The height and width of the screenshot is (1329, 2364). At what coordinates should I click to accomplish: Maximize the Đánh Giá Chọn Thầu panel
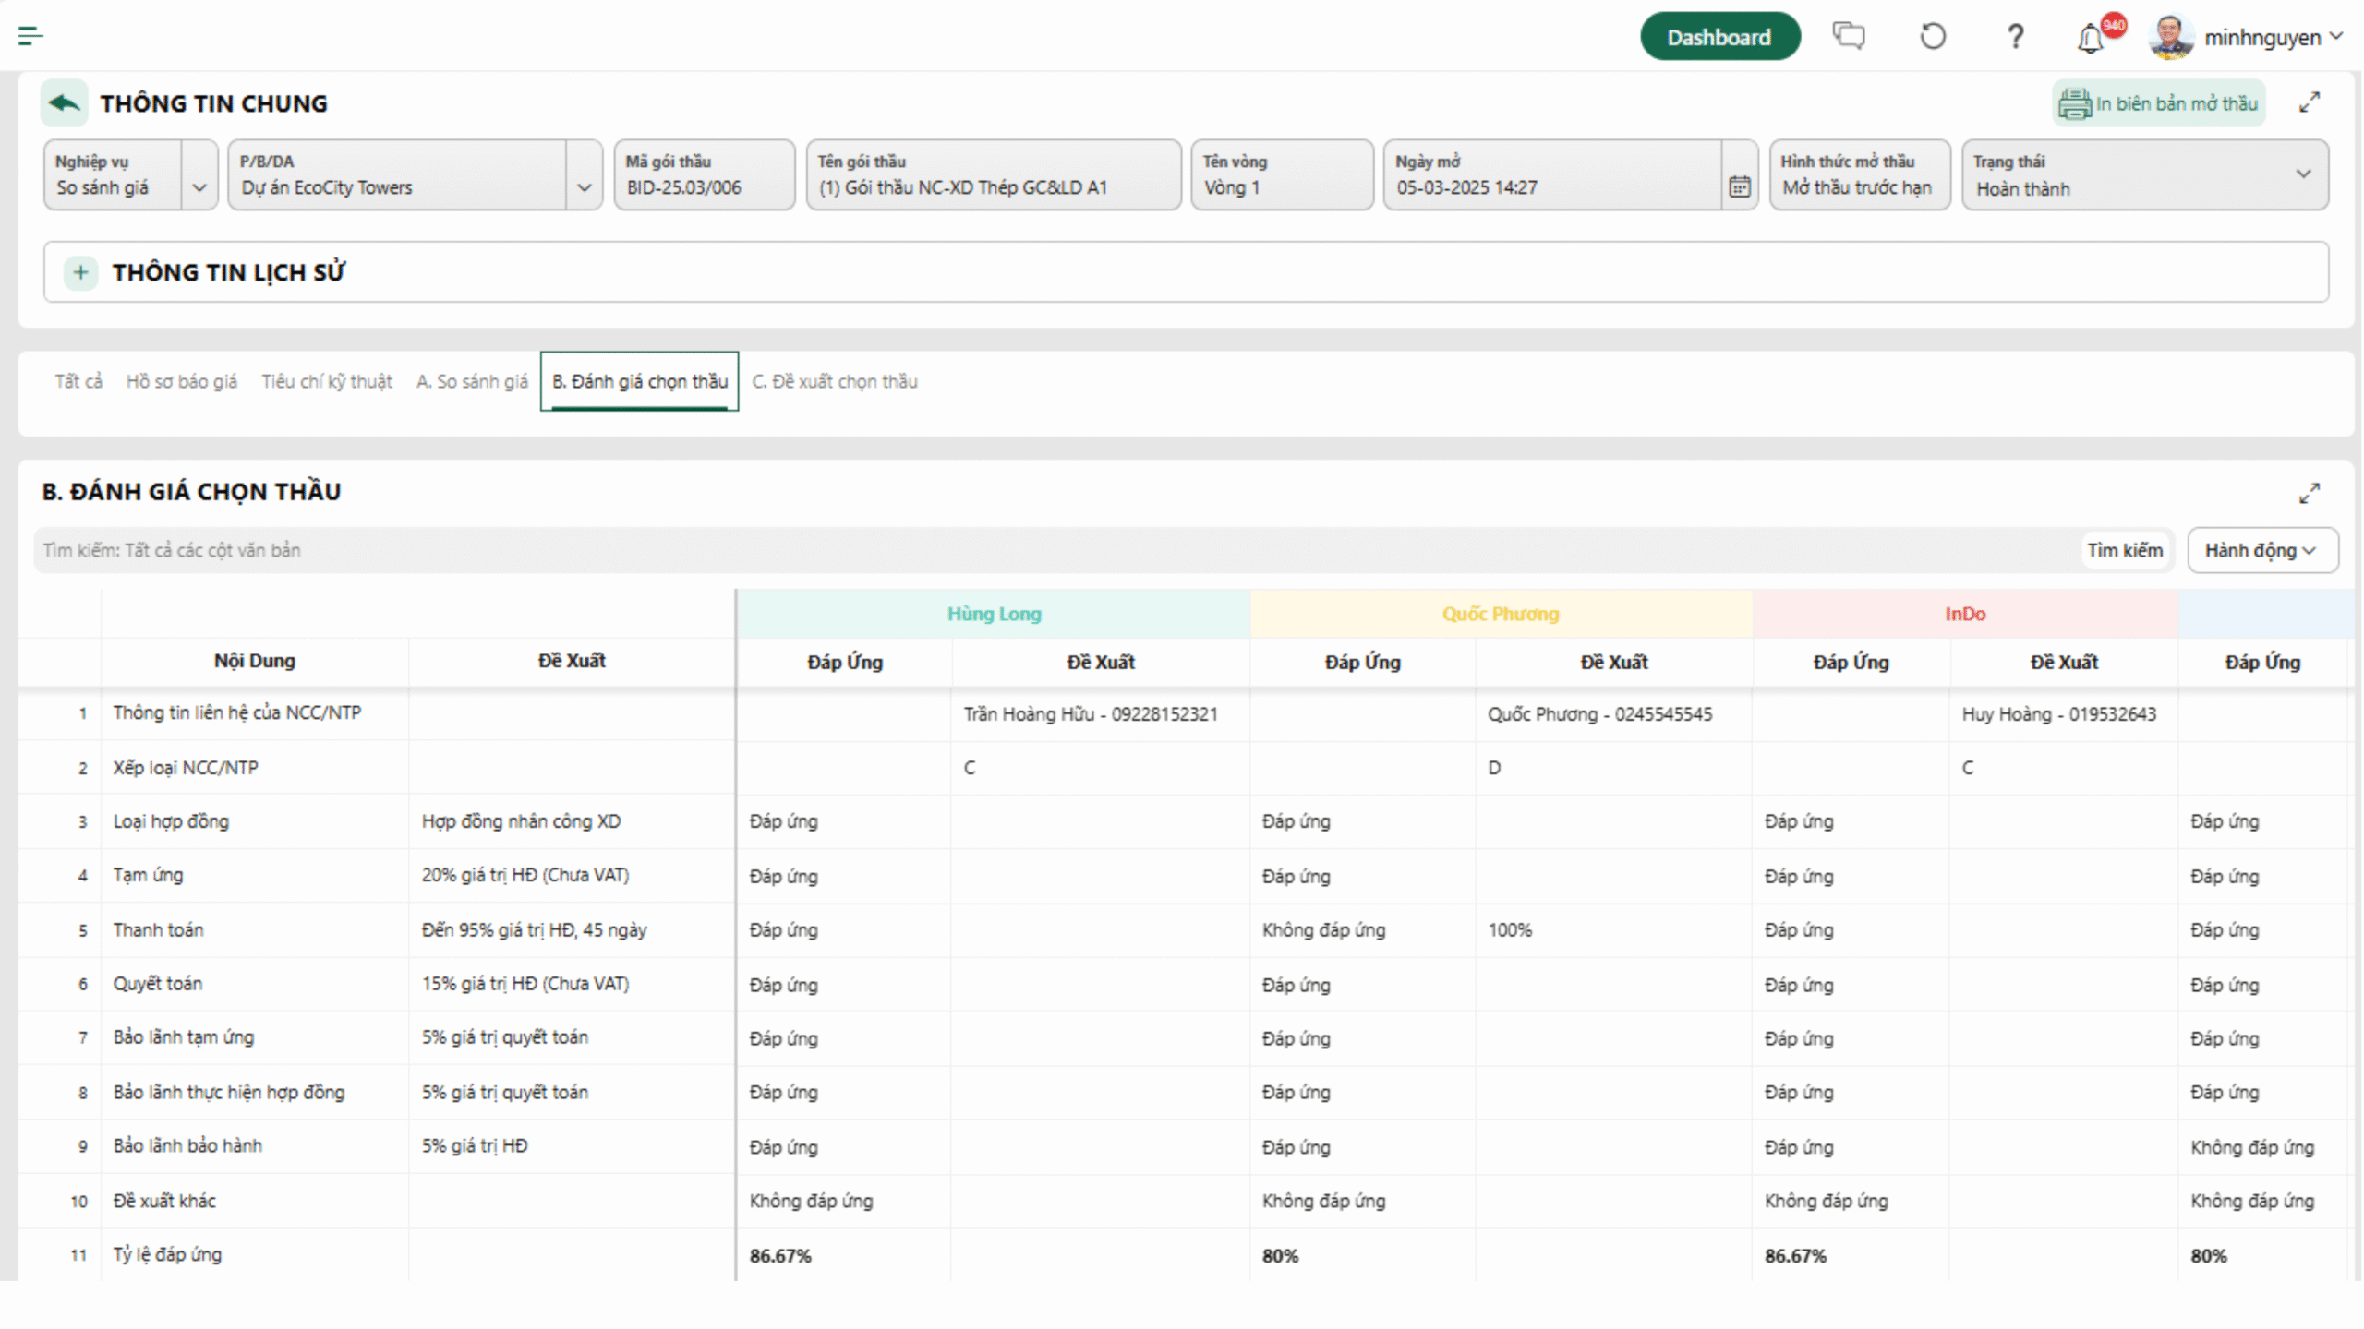pyautogui.click(x=2310, y=493)
